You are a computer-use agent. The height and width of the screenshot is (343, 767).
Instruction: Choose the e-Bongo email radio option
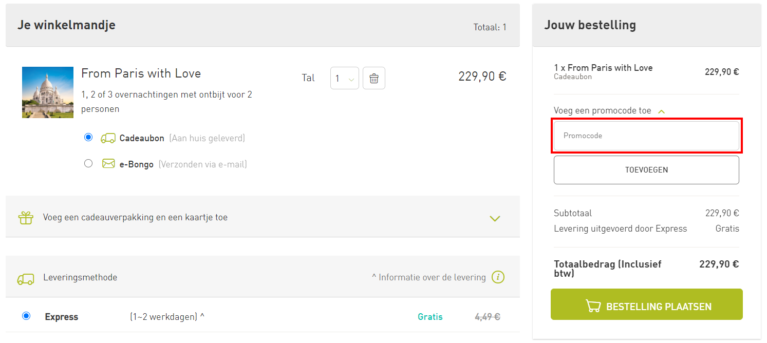coord(88,163)
